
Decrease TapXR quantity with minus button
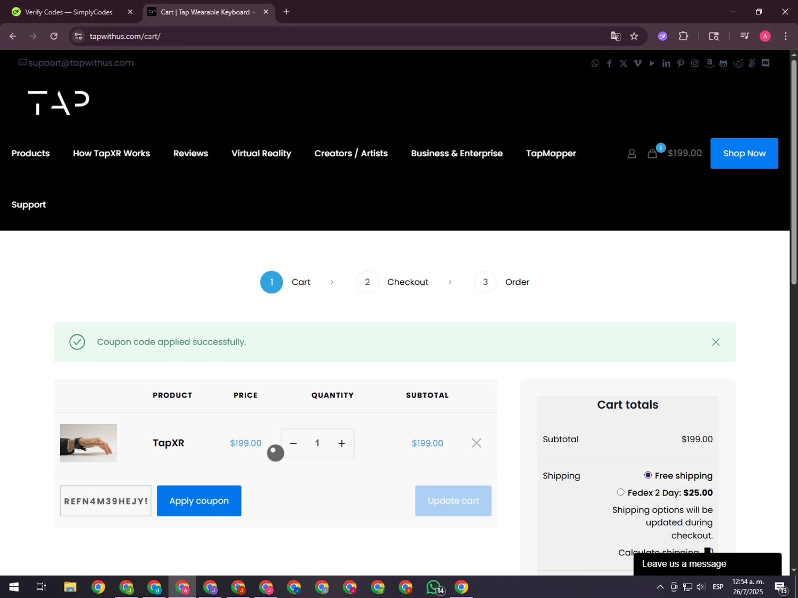293,443
